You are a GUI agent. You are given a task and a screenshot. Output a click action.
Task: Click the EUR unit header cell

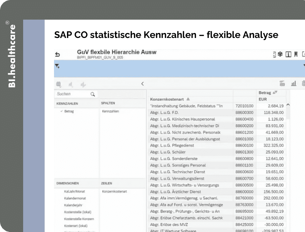(263, 99)
